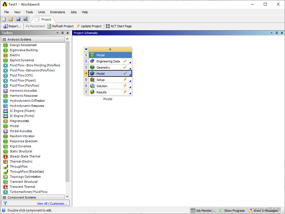Select Transient Structural in the Toolbox
Viewport: 285px width, 214px height.
24,182
